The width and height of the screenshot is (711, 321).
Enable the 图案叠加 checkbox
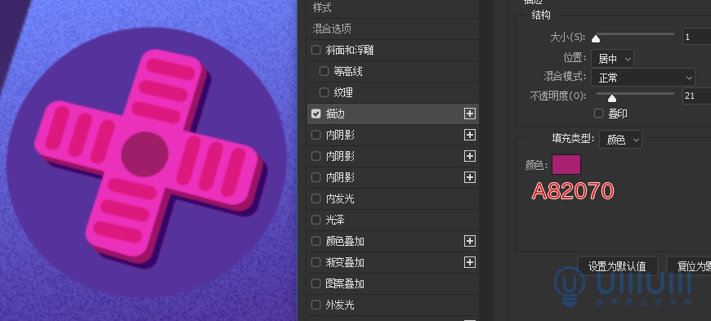pyautogui.click(x=316, y=283)
